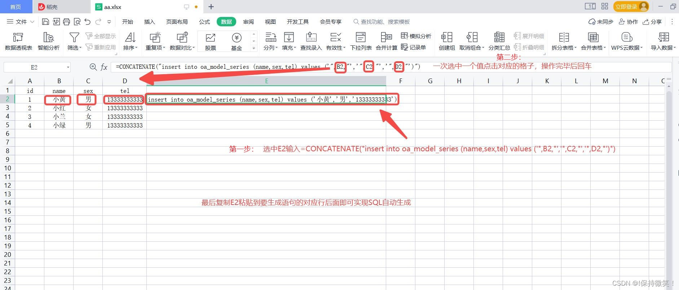Select cell containing 小绿
The image size is (679, 290).
coord(59,125)
